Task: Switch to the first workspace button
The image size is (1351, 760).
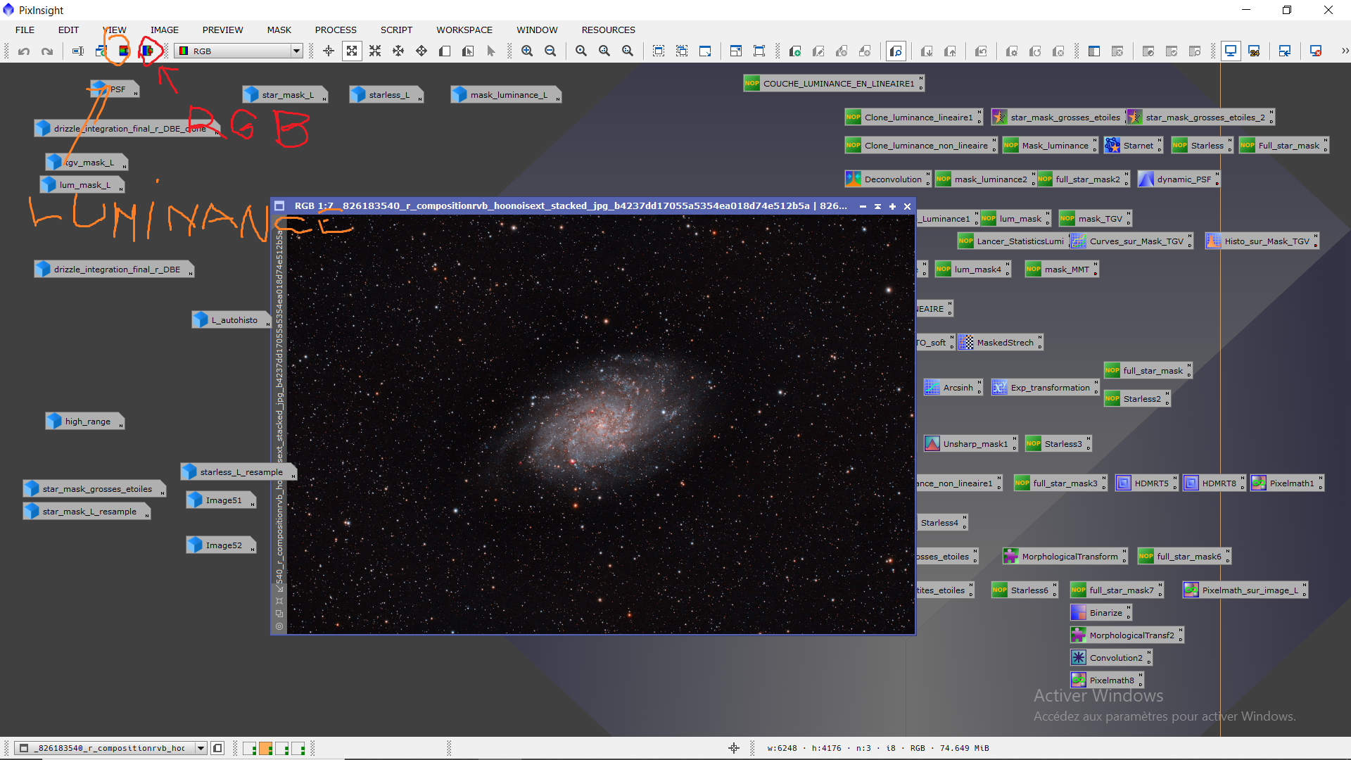Action: 250,749
